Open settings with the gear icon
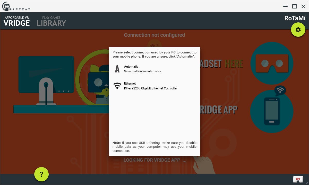Image resolution: width=309 pixels, height=185 pixels. (x=298, y=30)
